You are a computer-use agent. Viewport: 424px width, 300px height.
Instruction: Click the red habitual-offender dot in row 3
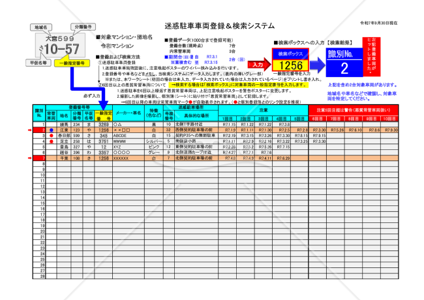point(52,136)
